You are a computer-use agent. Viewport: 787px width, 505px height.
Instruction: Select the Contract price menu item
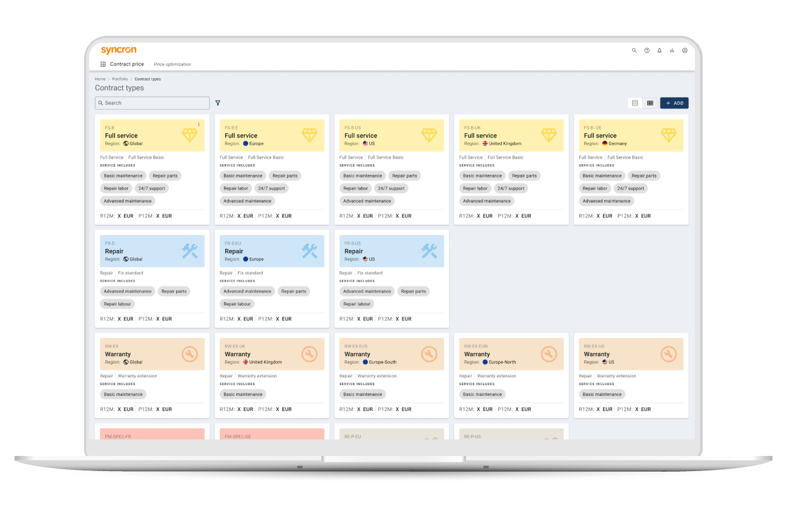[x=127, y=64]
